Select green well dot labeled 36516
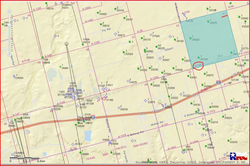Image resolution: width=250 pixels, height=166 pixels. pyautogui.click(x=101, y=24)
